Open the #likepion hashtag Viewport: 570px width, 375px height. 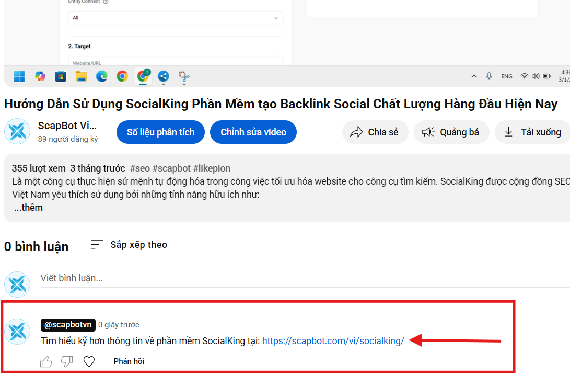click(212, 168)
